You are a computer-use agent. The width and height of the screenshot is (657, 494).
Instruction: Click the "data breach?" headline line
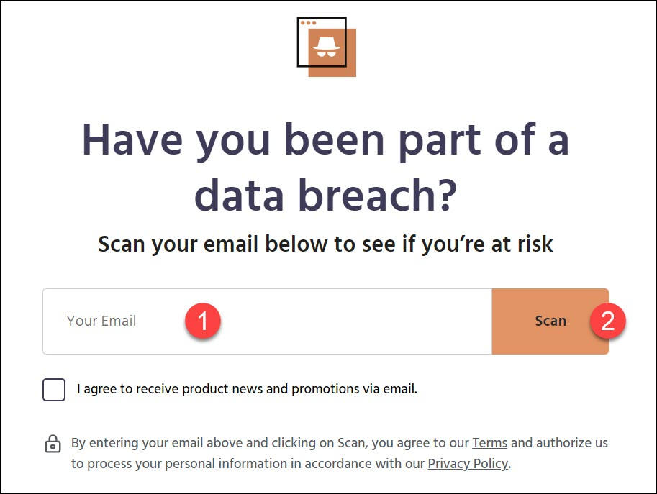[325, 195]
